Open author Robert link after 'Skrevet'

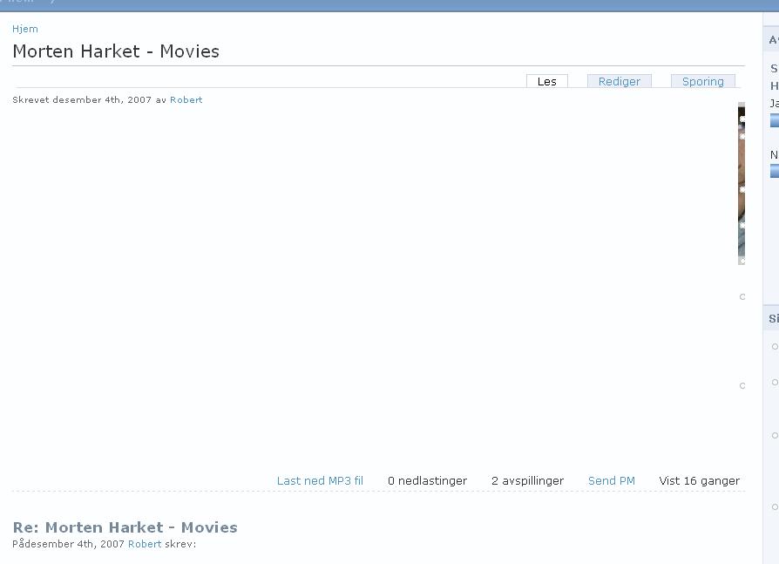186,100
